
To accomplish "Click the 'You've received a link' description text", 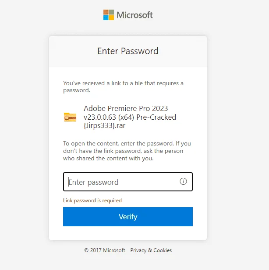I will [x=123, y=87].
